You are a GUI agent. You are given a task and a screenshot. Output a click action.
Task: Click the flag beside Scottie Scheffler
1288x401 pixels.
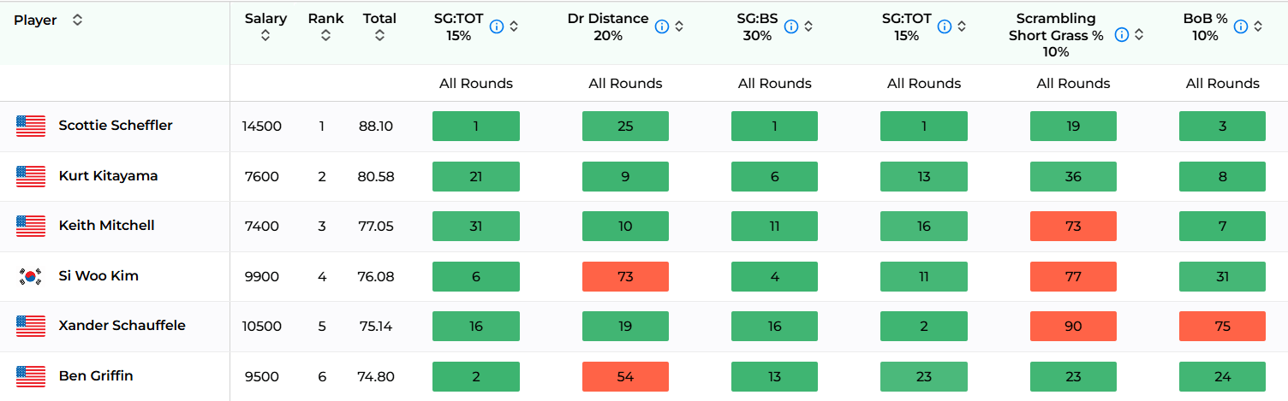tap(31, 126)
